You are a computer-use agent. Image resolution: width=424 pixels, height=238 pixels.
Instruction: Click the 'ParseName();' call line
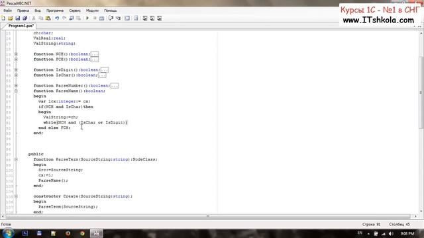pos(53,180)
